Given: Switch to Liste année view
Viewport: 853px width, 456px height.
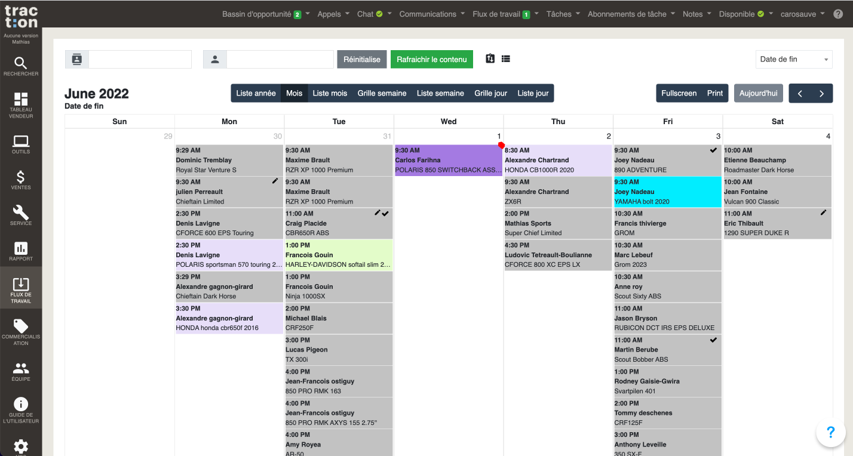Looking at the screenshot, I should click(x=256, y=93).
